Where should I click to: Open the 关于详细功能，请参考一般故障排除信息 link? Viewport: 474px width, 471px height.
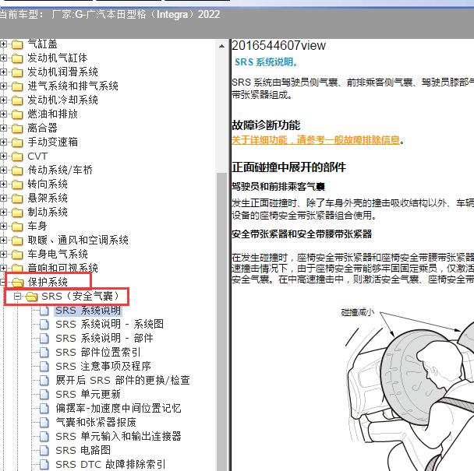point(316,140)
